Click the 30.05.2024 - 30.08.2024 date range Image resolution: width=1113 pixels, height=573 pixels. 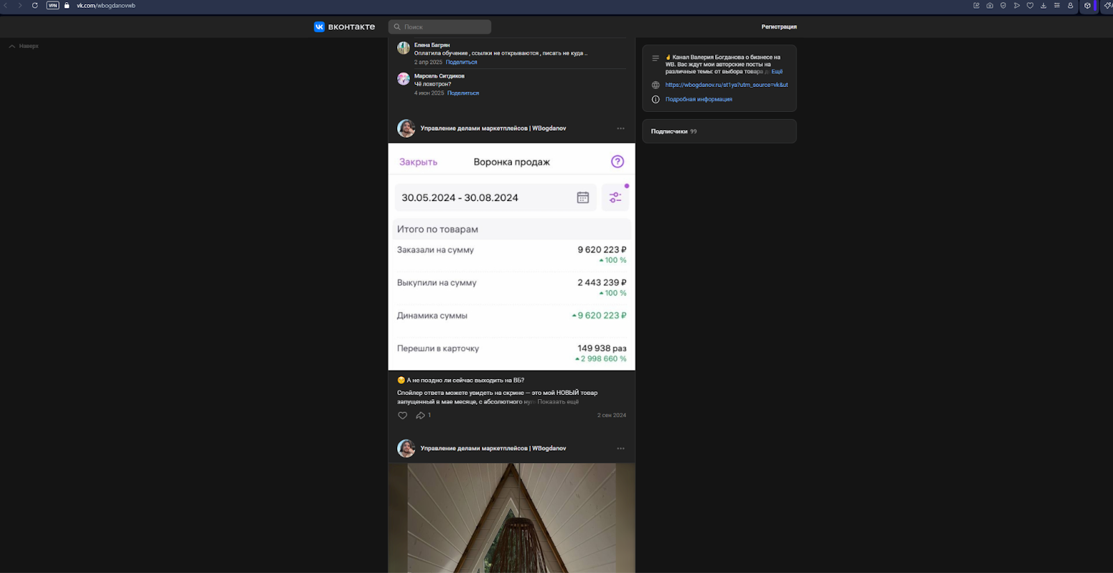pyautogui.click(x=460, y=197)
